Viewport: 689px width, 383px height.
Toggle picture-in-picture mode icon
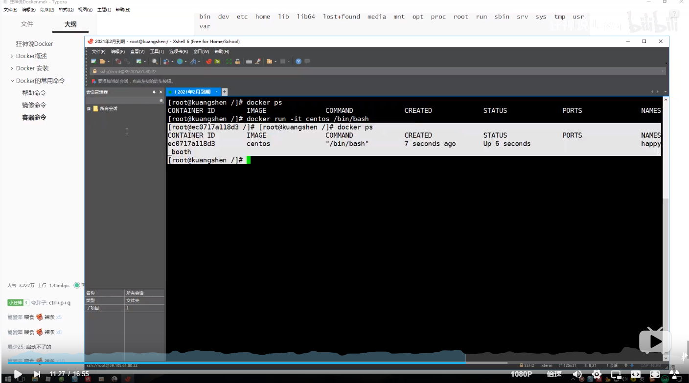[x=616, y=375]
